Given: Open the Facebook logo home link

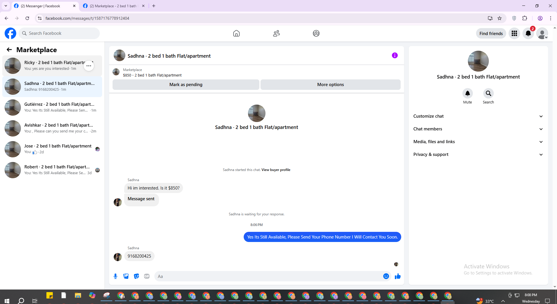Looking at the screenshot, I should [10, 33].
